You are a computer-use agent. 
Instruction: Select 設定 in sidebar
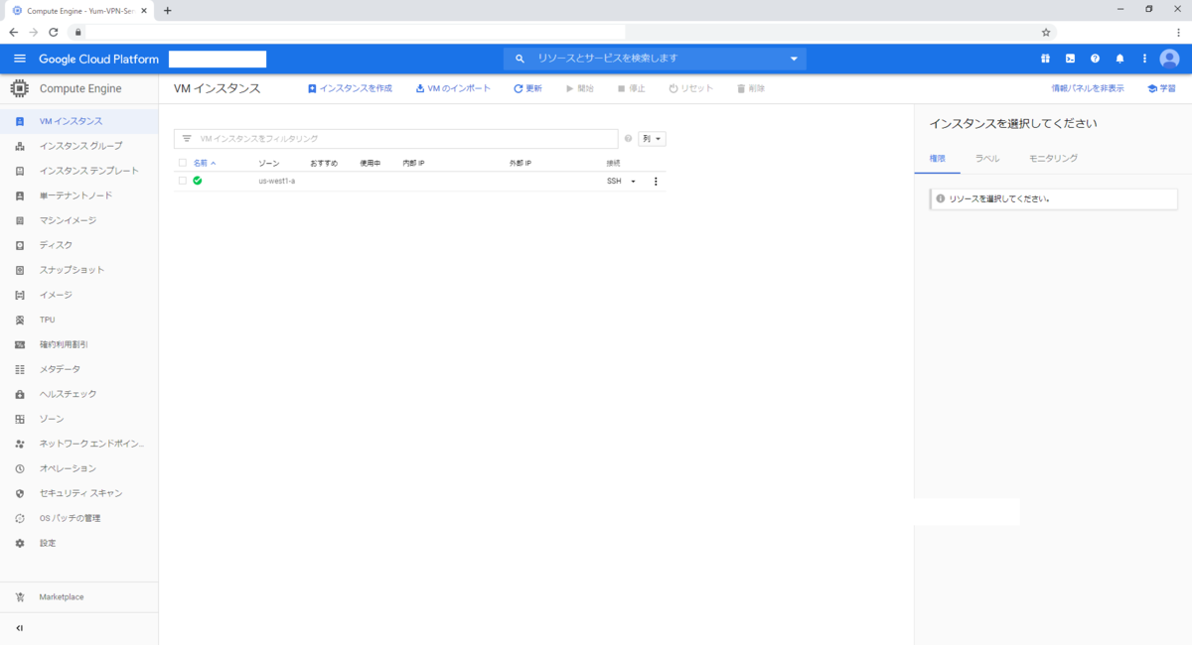[x=48, y=543]
